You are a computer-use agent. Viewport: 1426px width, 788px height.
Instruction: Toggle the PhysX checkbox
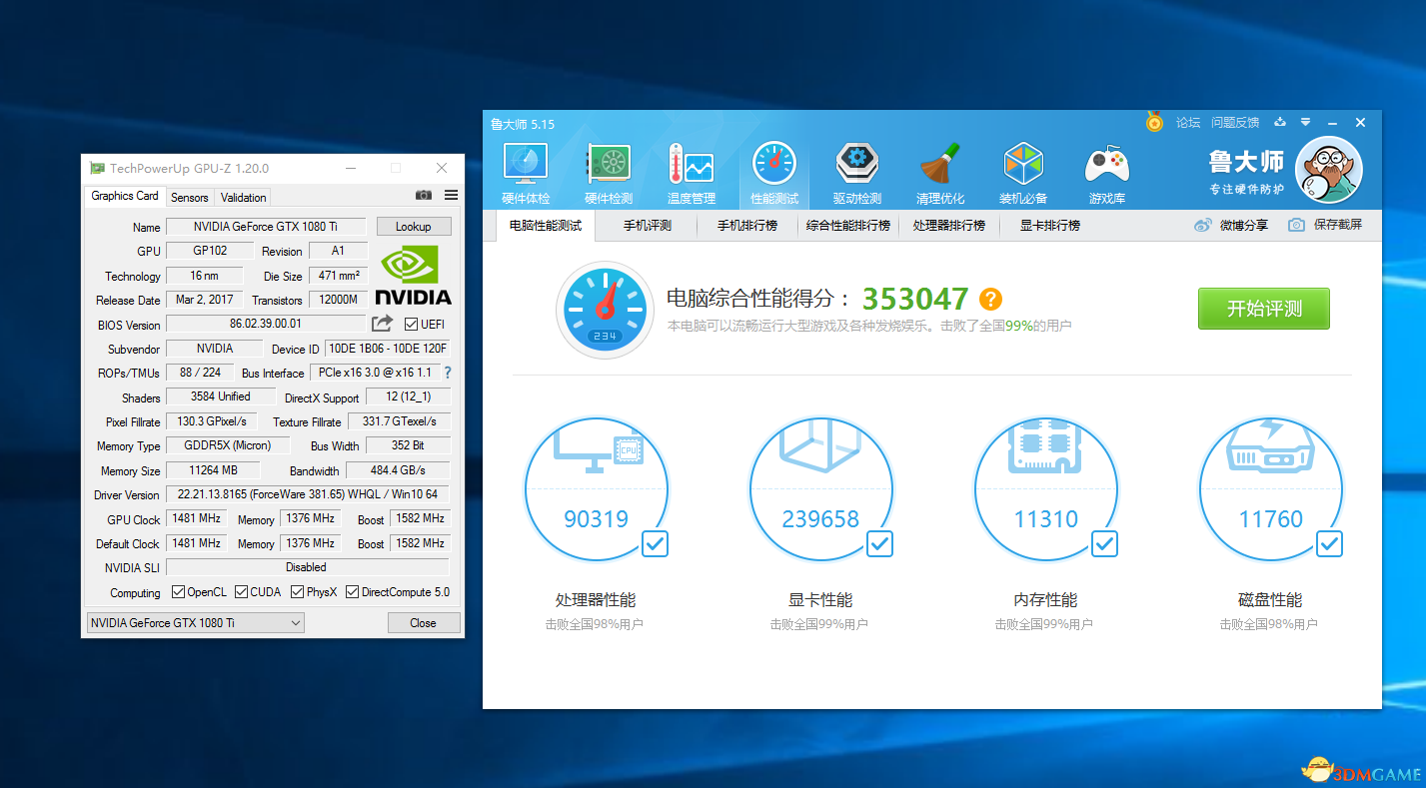(x=298, y=592)
